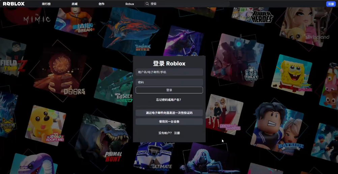Viewport: 338px width, 174px height.
Task: Select 使用另一台设备 login option
Action: point(169,121)
